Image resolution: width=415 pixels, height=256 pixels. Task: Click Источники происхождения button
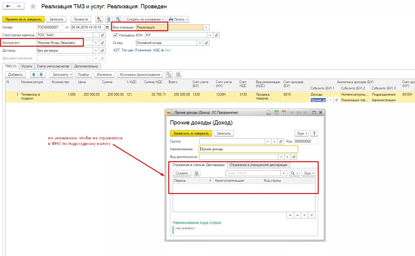coord(140,75)
